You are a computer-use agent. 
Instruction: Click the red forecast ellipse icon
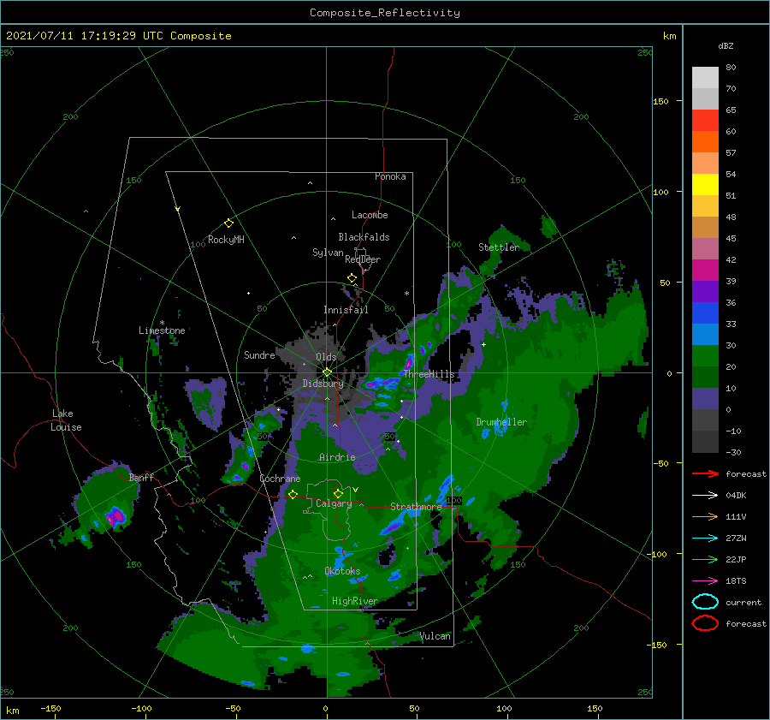pyautogui.click(x=705, y=623)
